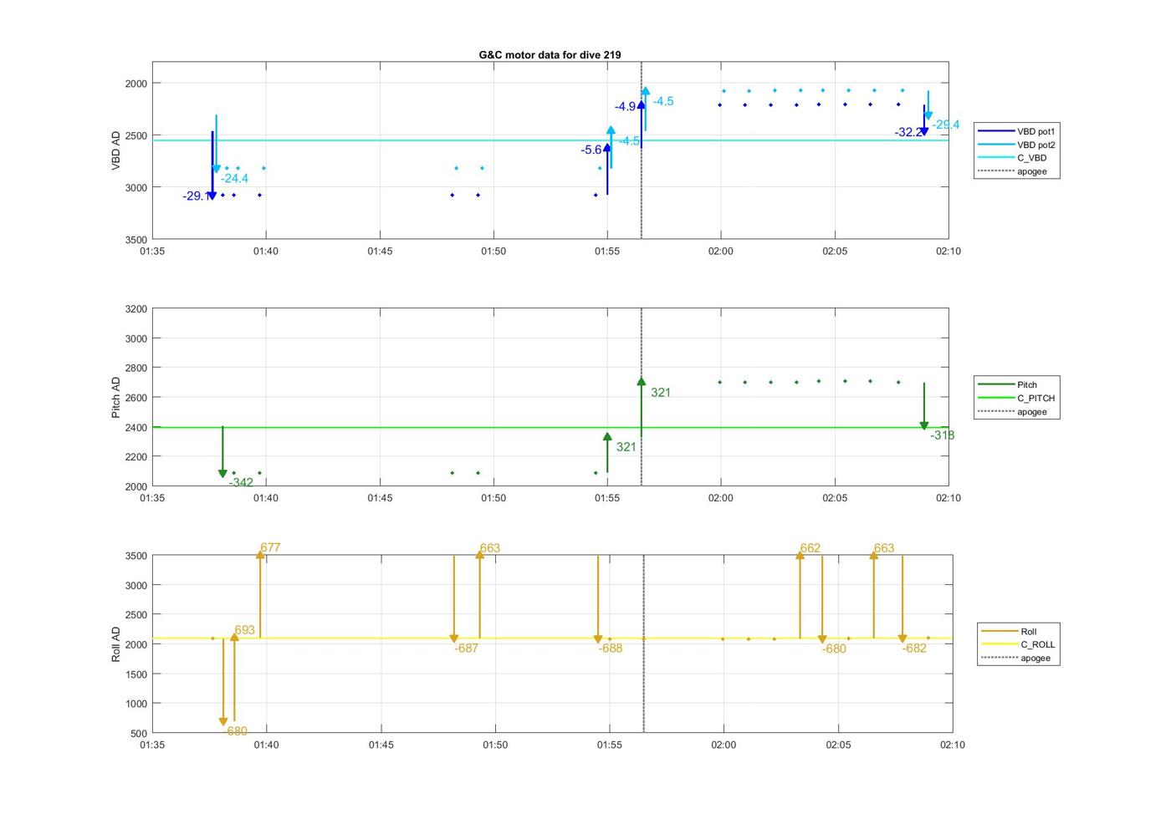Viewport: 1171px width, 824px height.
Task: Click the '-32.2' annotation in VBD plot
Action: click(908, 133)
